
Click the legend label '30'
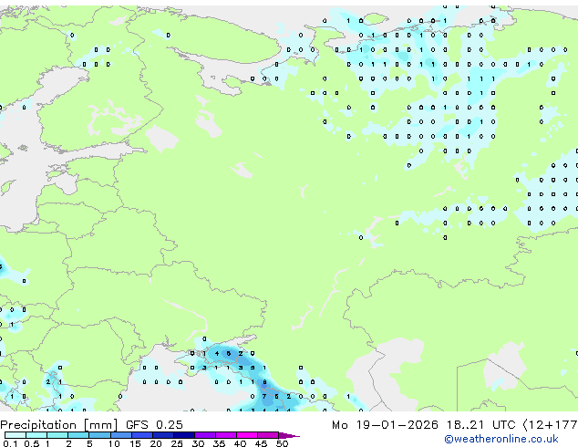[x=198, y=443]
